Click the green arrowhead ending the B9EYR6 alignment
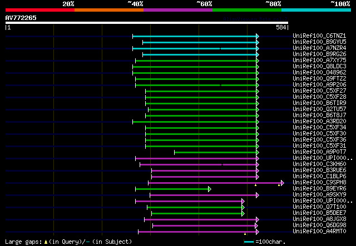 [210, 189]
